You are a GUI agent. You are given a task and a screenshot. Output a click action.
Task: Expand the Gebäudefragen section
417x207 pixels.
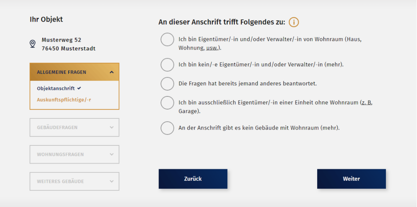click(x=74, y=128)
